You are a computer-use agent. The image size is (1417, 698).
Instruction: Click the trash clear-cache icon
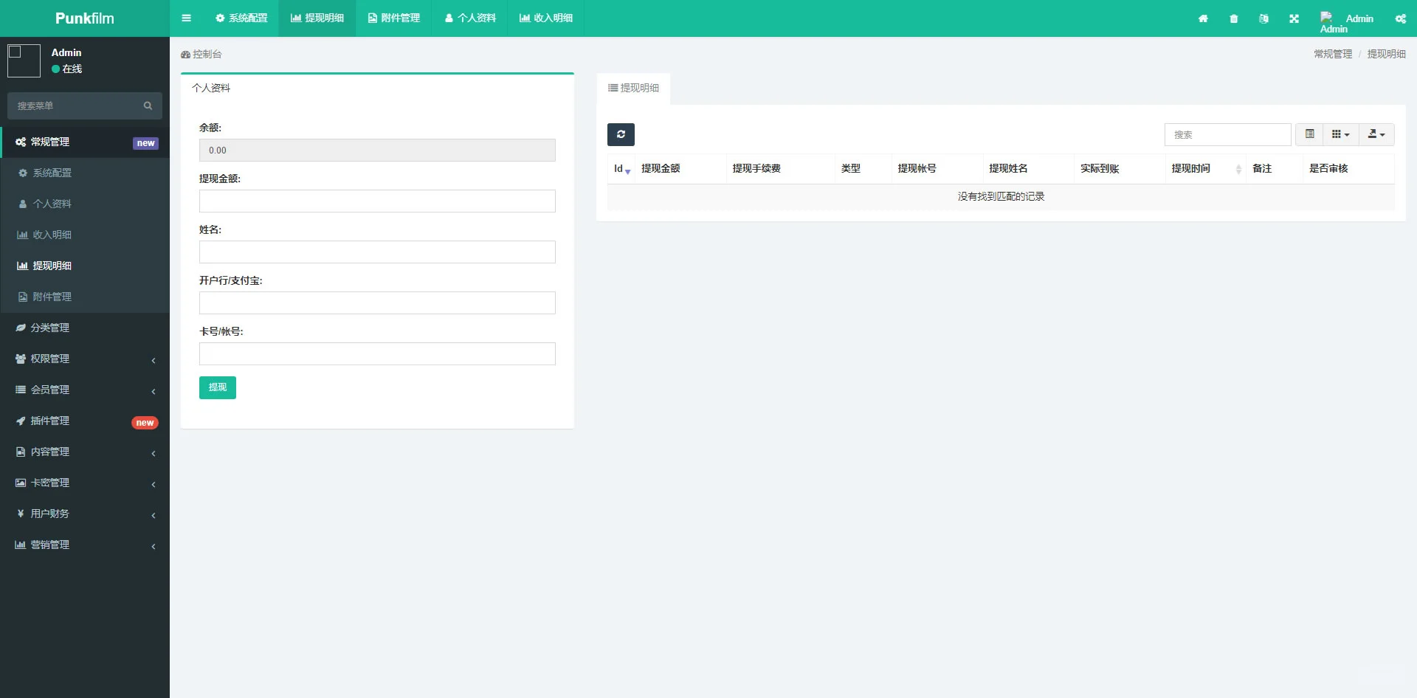tap(1233, 18)
